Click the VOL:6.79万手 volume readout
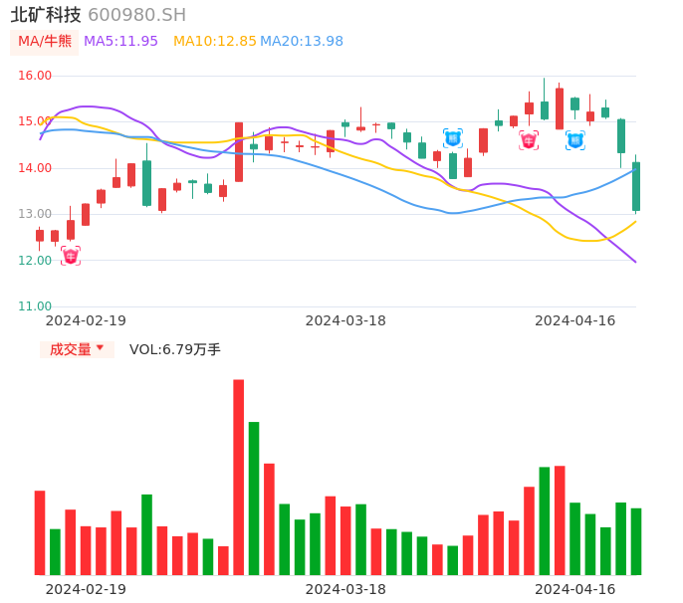The image size is (683, 603). coord(174,349)
